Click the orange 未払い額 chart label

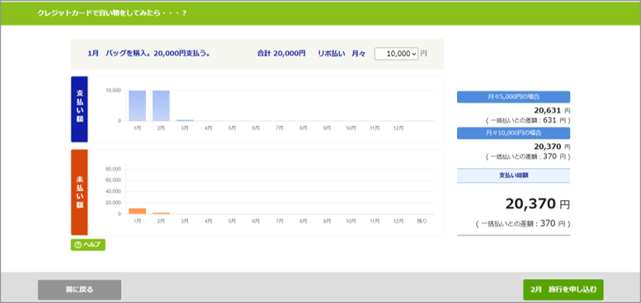pos(79,192)
